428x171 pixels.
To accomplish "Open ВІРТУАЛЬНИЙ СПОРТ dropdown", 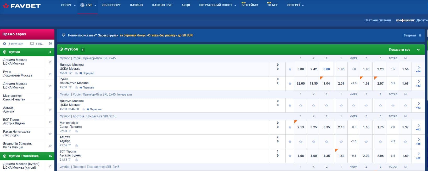I will point(217,5).
